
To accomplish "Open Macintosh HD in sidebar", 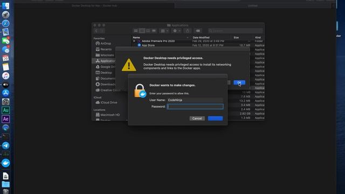I will pyautogui.click(x=108, y=115).
